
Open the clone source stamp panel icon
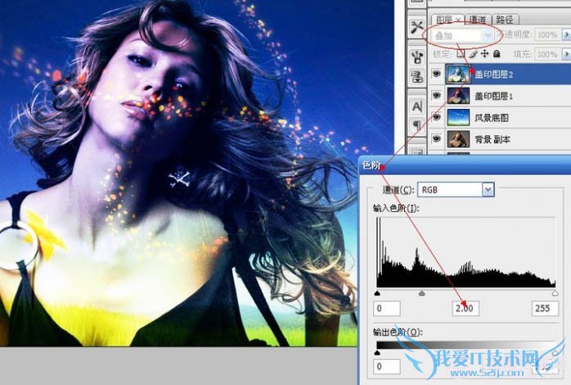416,77
